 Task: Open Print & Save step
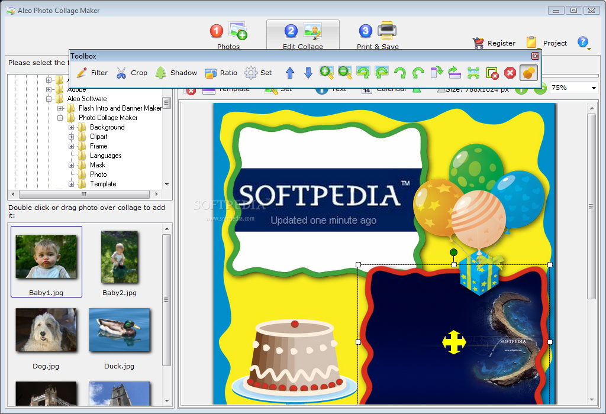pyautogui.click(x=378, y=35)
